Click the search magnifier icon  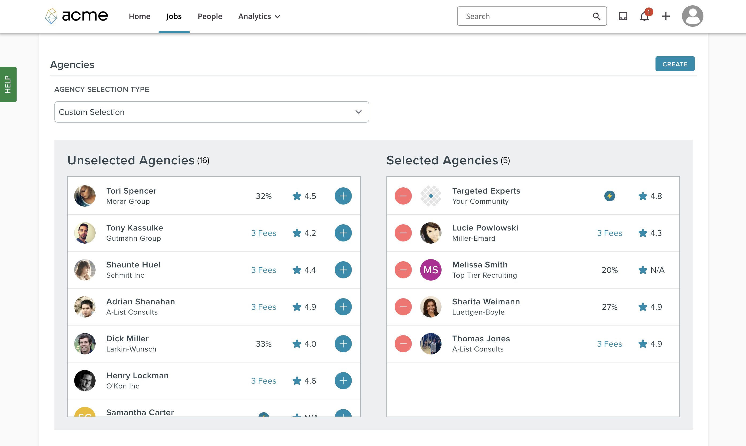click(x=596, y=16)
